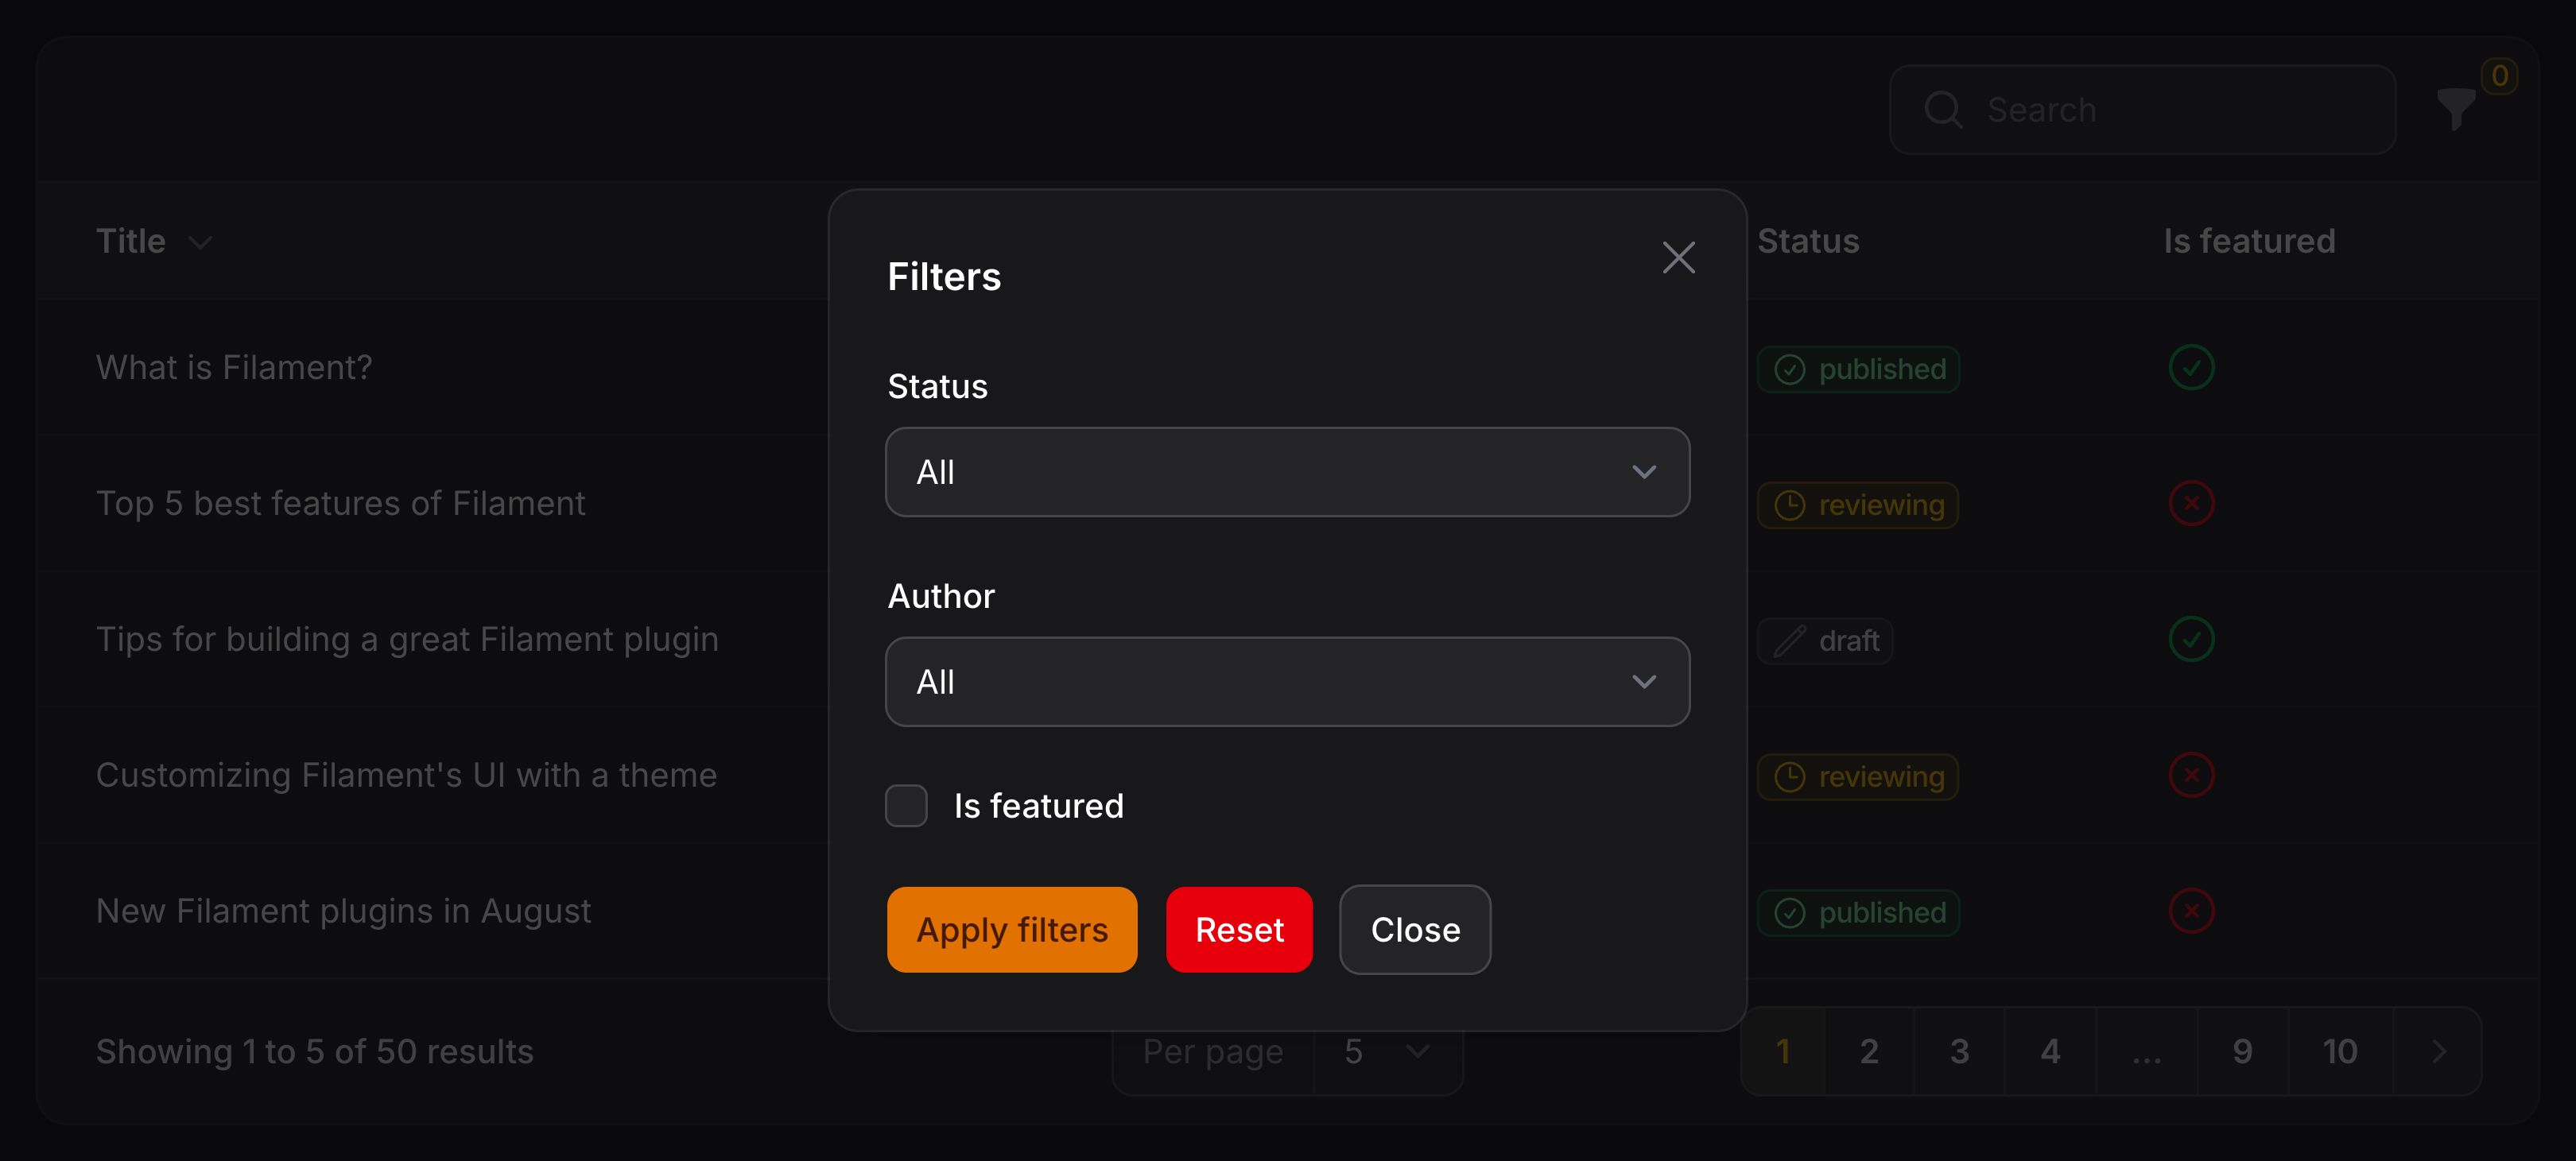Go to pagination page 2
The height and width of the screenshot is (1161, 2576).
click(x=1869, y=1051)
